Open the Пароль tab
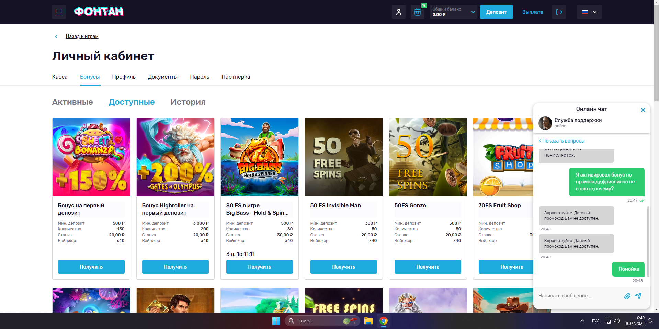Screen dimensions: 659x329 point(200,77)
